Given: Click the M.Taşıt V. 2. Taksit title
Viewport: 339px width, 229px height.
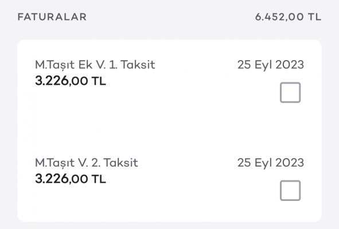Looking at the screenshot, I should 87,163.
